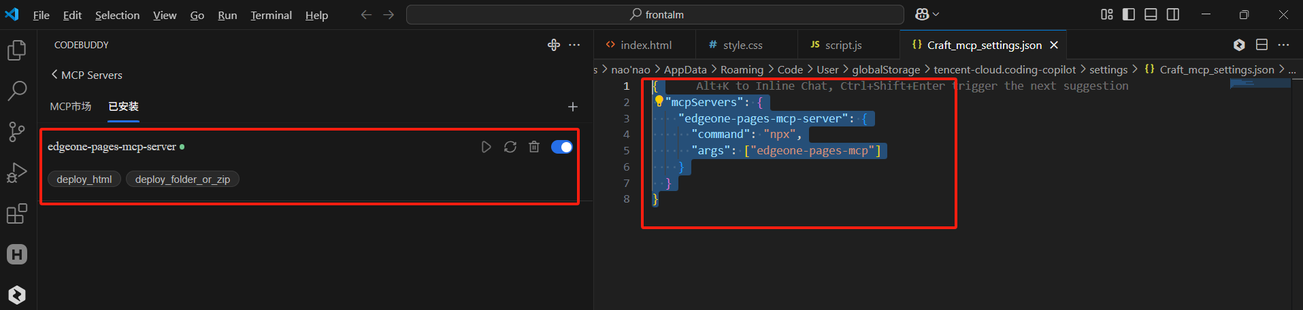1303x310 pixels.
Task: Click the tencent-cloud.coding-copilot breadcrumb
Action: pyautogui.click(x=1005, y=69)
